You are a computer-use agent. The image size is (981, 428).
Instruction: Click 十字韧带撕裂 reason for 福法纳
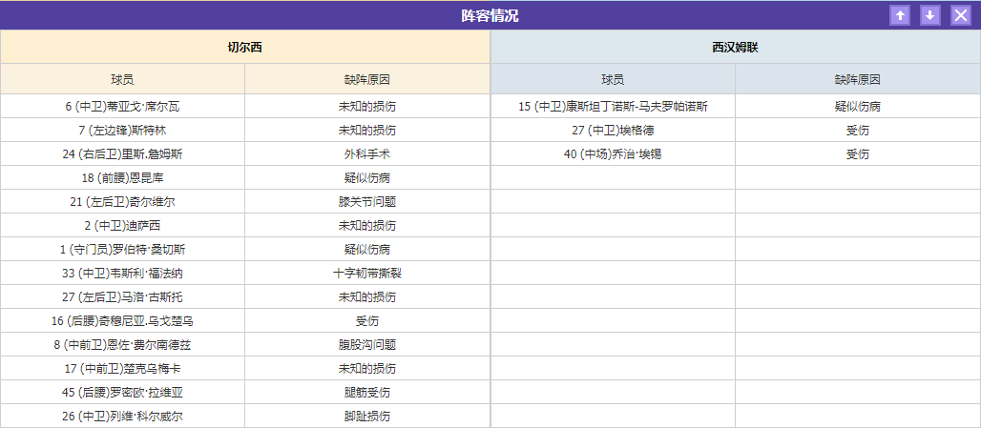point(367,273)
